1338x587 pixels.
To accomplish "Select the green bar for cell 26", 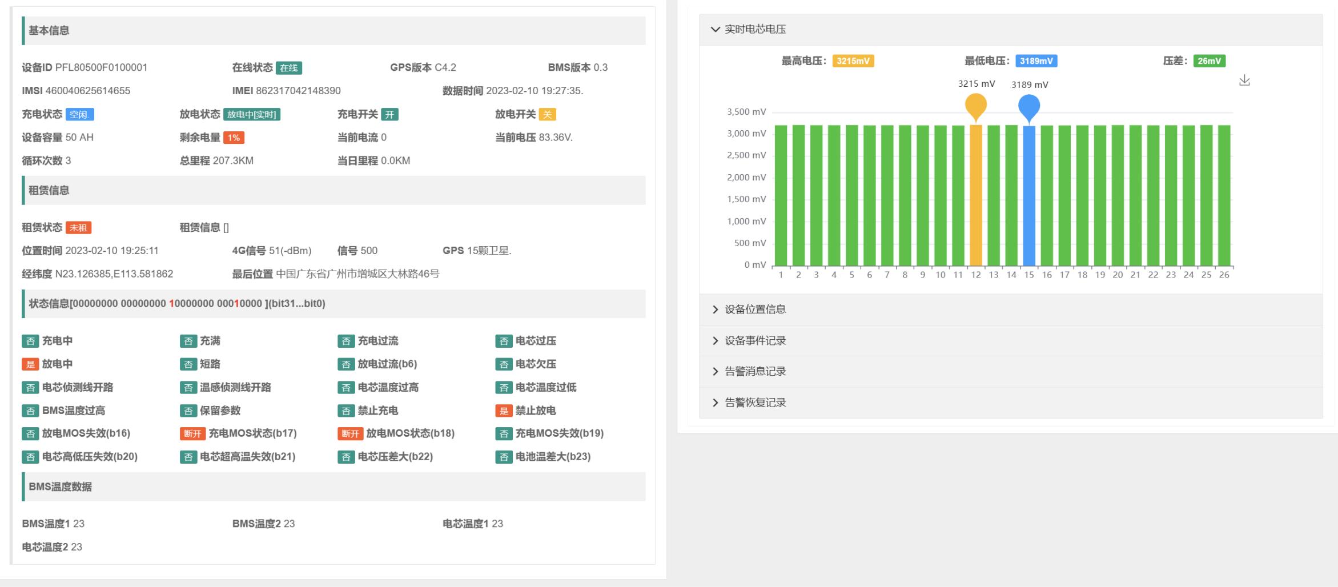I will tap(1224, 195).
